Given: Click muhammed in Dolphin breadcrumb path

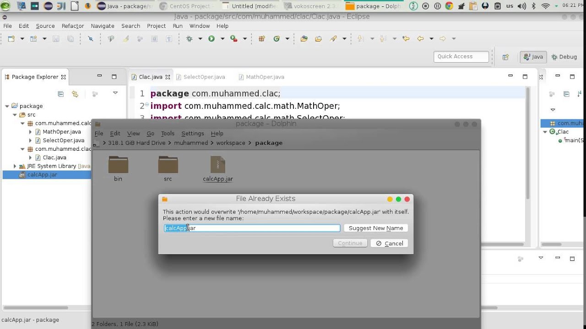Looking at the screenshot, I should [191, 143].
